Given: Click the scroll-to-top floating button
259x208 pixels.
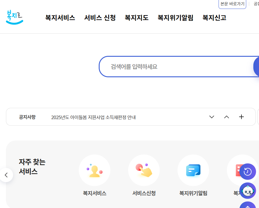Looking at the screenshot, I should pos(248,205).
